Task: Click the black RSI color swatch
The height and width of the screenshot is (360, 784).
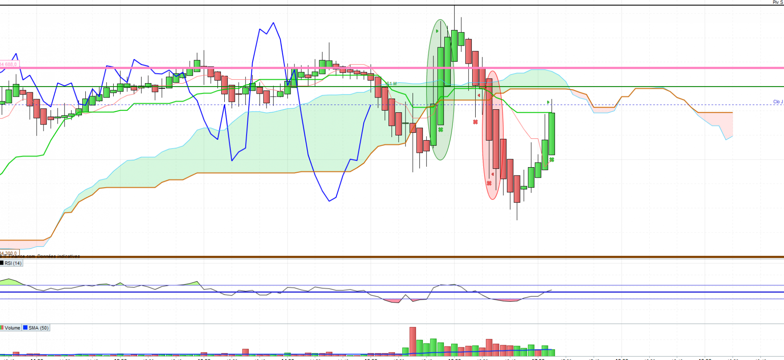Action: coord(2,263)
